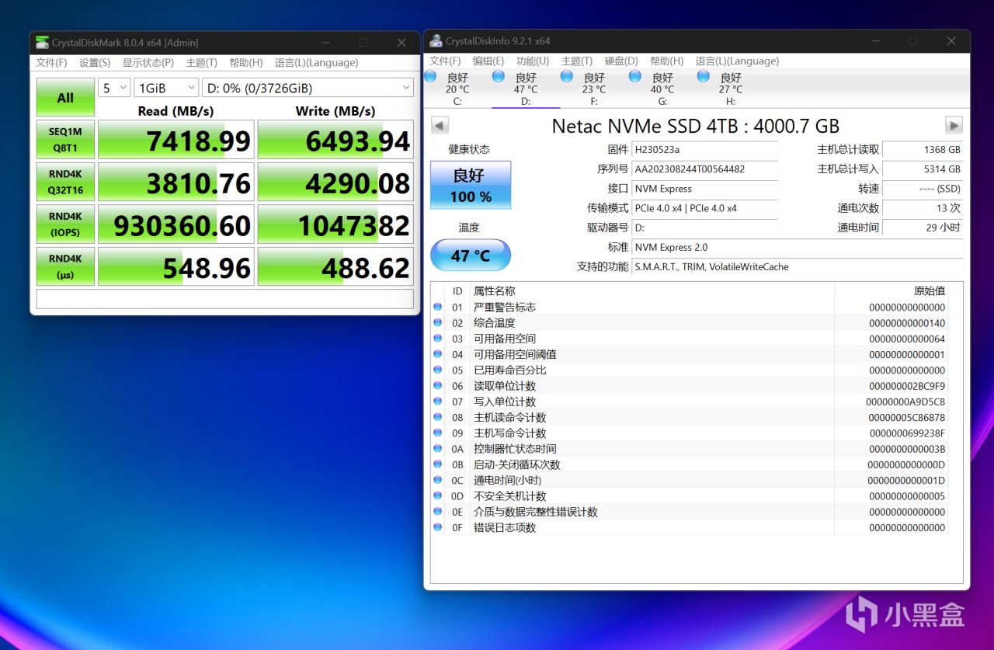Go to next disk with right arrow

[954, 125]
